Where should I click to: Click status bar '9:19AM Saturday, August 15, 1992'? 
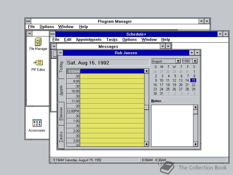(x=95, y=160)
